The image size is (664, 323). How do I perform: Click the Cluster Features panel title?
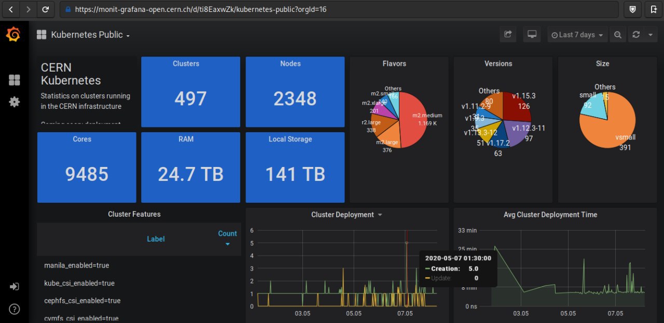(x=134, y=214)
